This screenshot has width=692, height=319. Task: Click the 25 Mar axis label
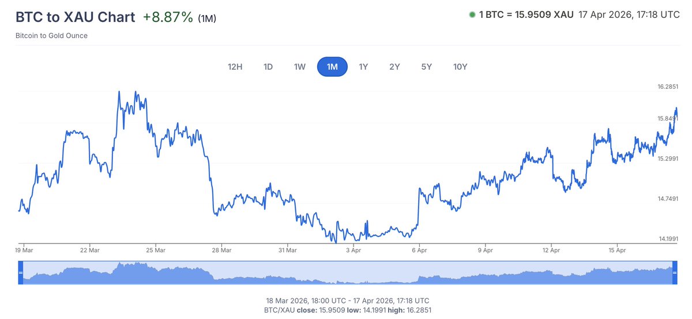click(156, 250)
